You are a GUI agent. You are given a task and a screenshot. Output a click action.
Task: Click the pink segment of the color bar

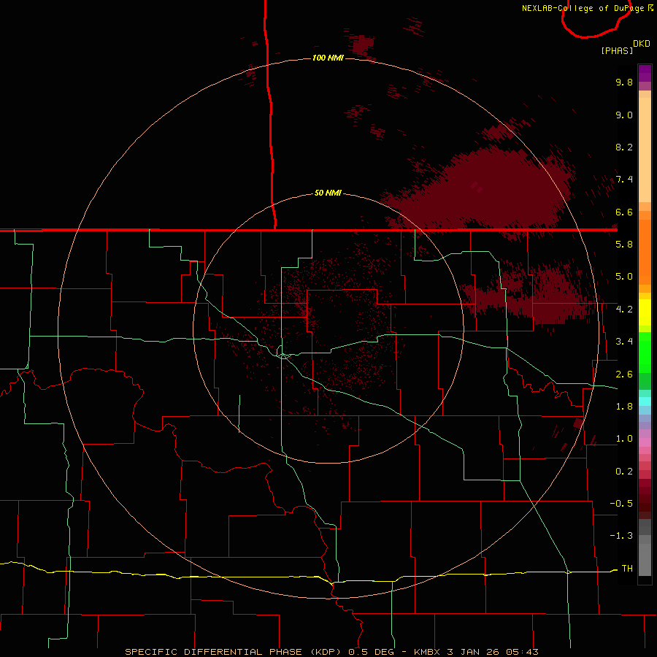click(645, 442)
